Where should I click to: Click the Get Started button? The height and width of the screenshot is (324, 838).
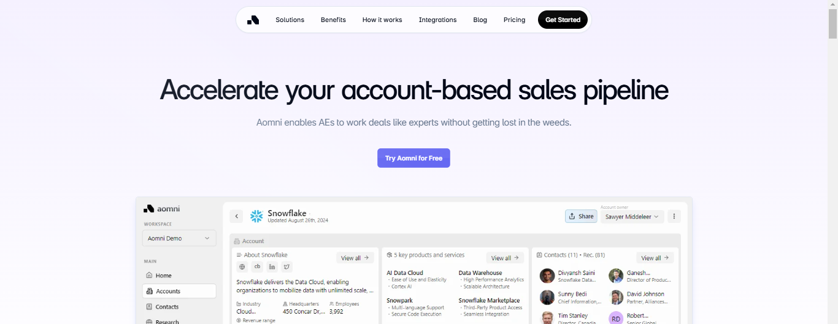(x=563, y=20)
